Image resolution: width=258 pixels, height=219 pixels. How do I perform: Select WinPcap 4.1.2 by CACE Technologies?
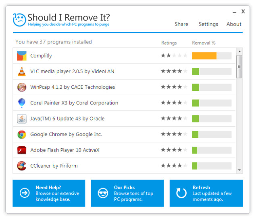pyautogui.click(x=73, y=87)
